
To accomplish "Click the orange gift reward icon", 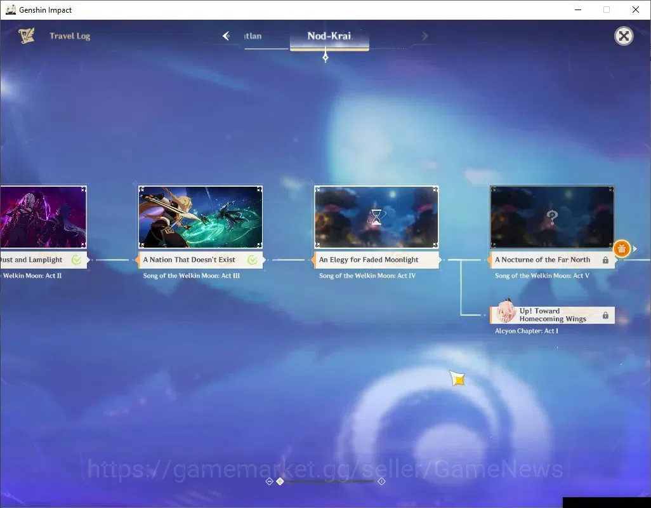I will point(622,249).
